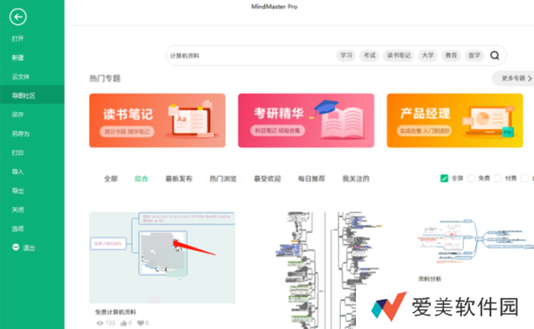Click the thumbs-up like icon
534x329 pixels.
(124, 323)
